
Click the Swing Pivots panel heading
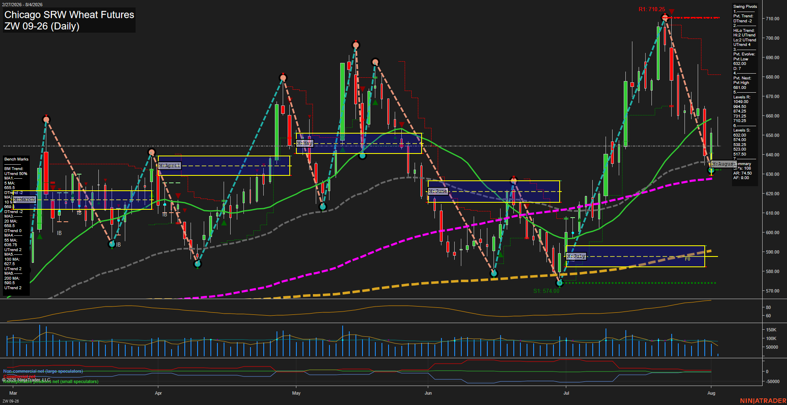(x=745, y=7)
